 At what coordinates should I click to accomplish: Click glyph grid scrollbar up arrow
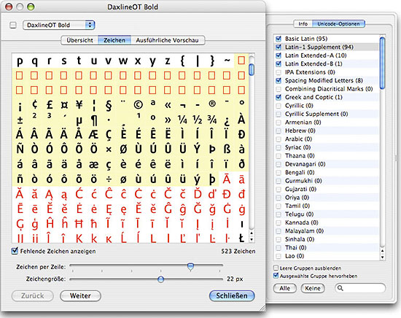tap(252, 233)
